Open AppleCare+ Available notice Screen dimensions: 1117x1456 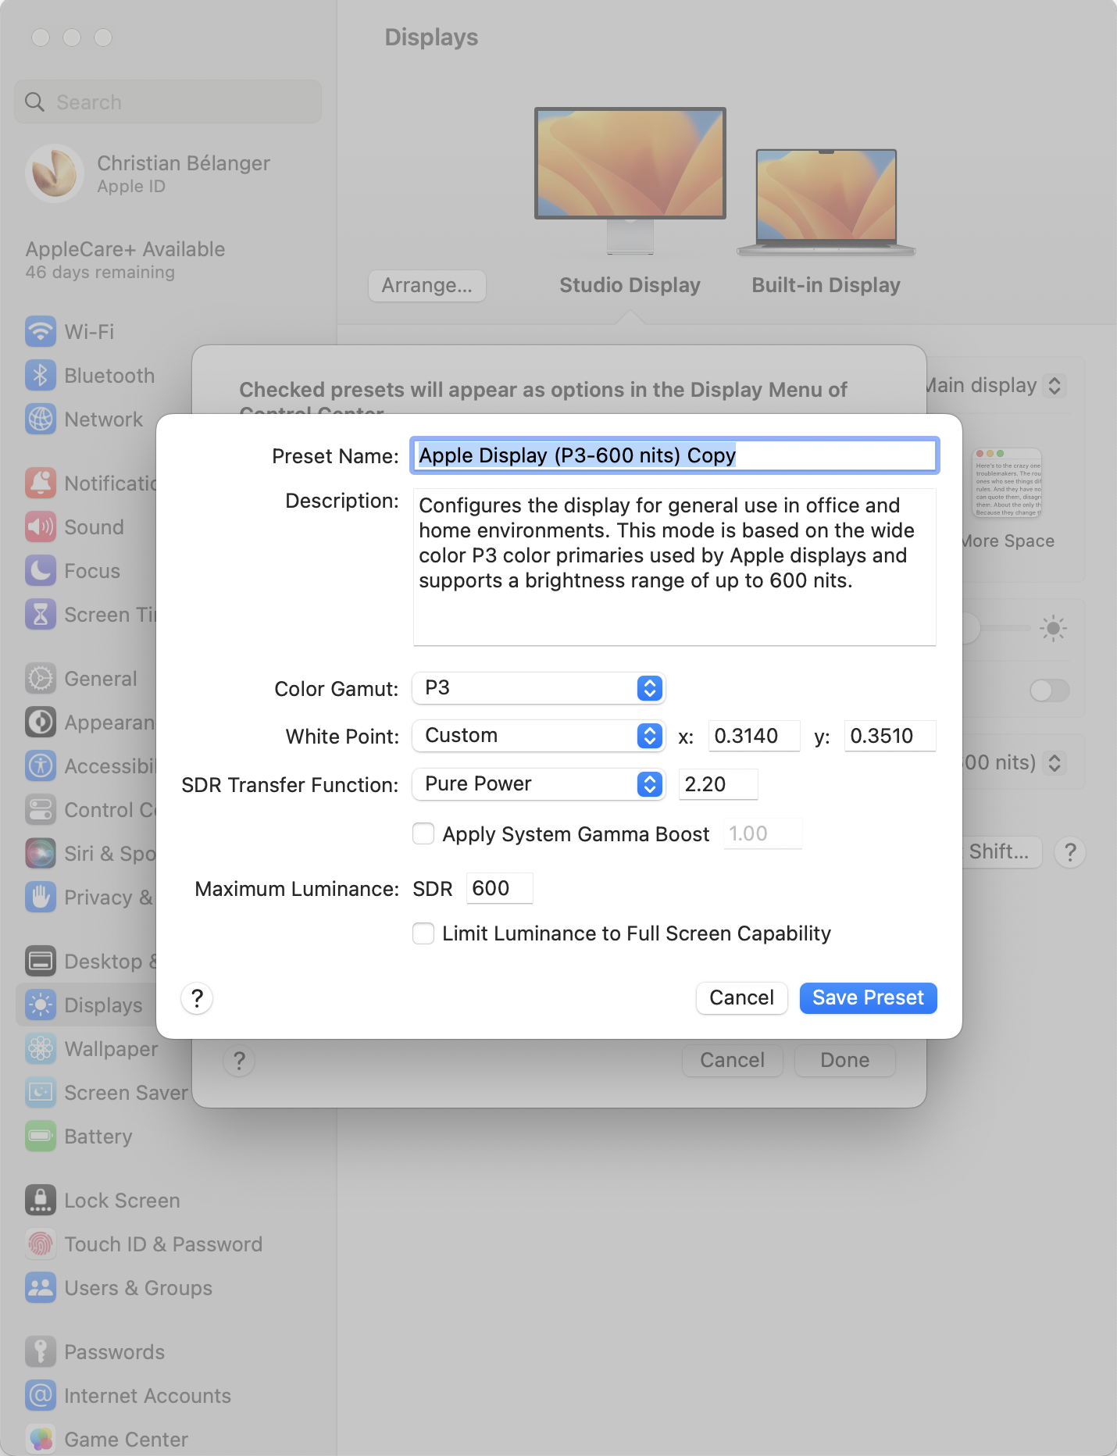[125, 260]
